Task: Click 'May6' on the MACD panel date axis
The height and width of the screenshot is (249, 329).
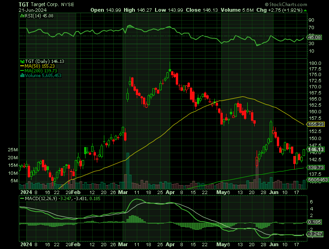Action: pos(223,244)
